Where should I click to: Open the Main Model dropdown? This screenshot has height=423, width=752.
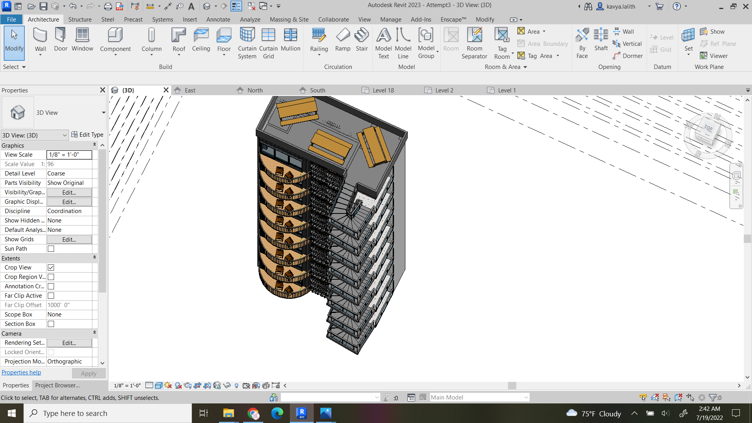click(525, 397)
